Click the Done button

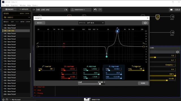click(x=143, y=83)
